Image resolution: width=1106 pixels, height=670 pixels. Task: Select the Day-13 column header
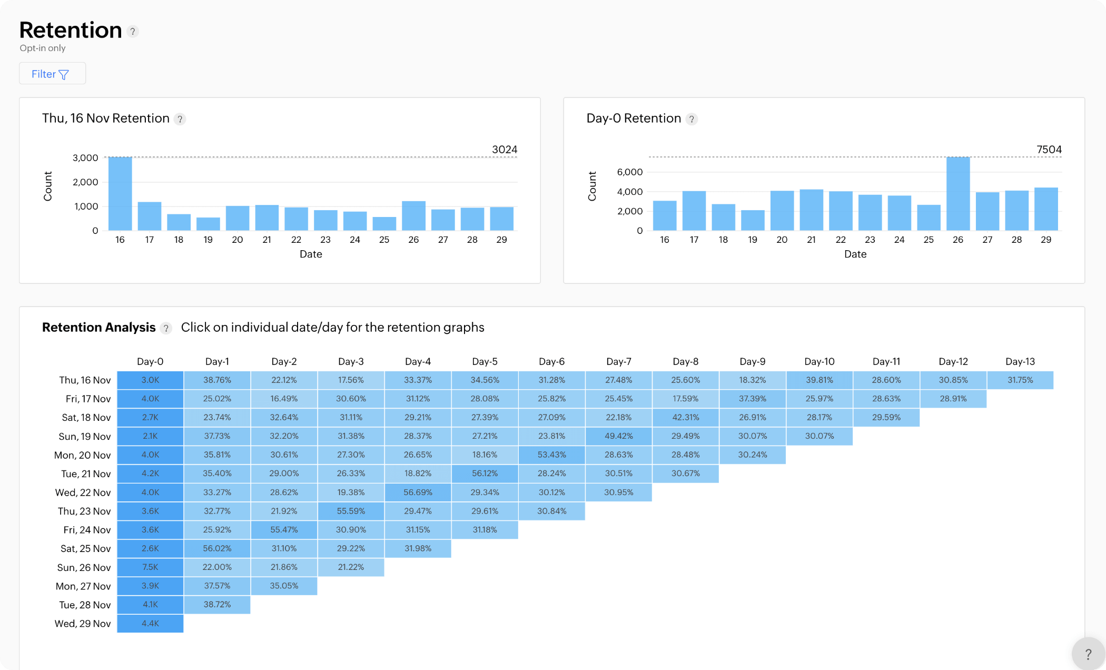[x=1020, y=361]
